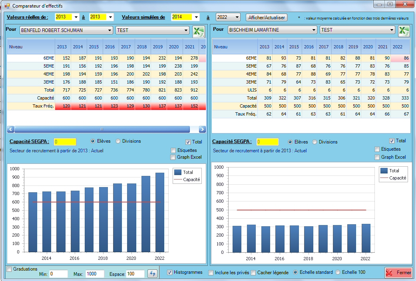Open the 2022 end year dropdown

coord(237,17)
